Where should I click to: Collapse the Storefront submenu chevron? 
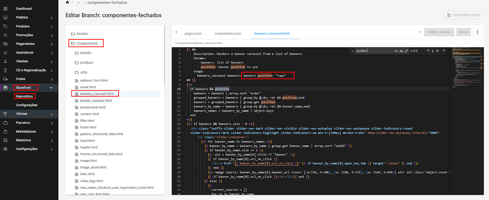51,88
